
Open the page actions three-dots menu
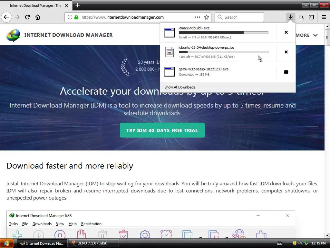(x=198, y=17)
